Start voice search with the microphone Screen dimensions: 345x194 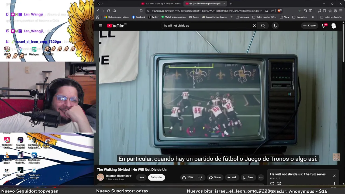pos(275,26)
